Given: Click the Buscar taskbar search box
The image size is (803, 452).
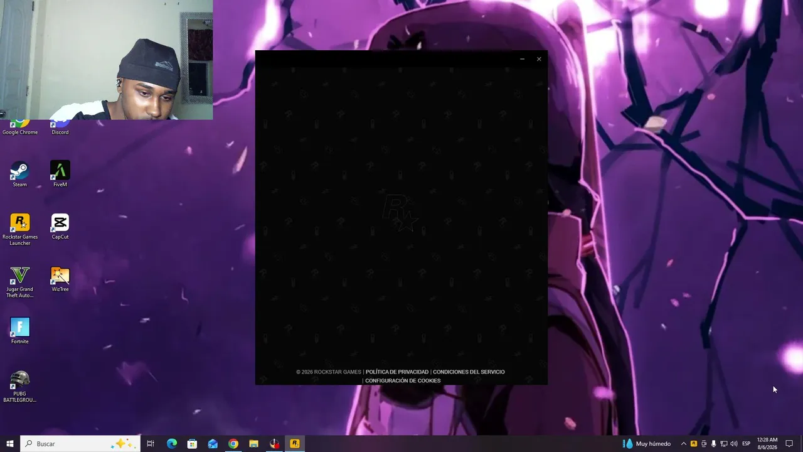Looking at the screenshot, I should click(x=80, y=444).
